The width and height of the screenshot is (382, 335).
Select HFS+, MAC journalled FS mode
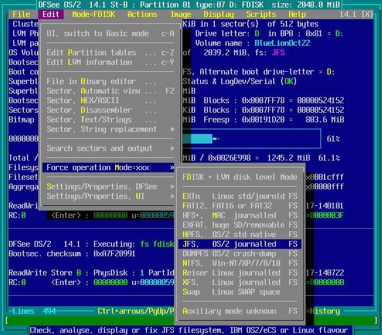[x=240, y=215]
